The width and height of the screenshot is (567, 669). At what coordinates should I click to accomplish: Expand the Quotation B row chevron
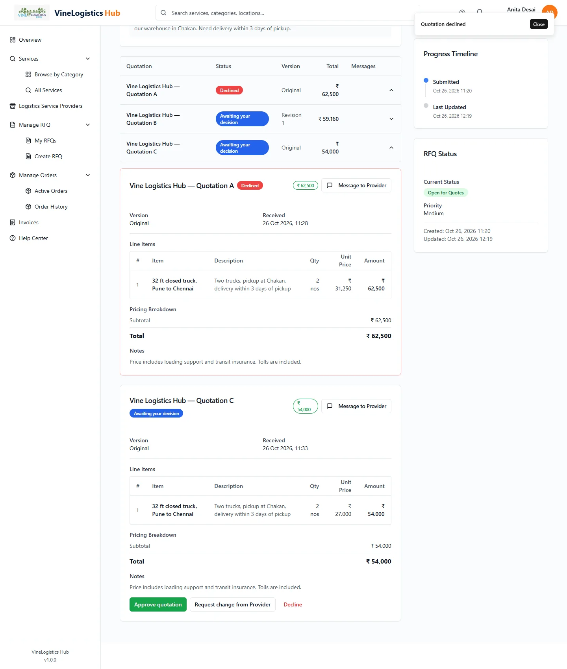click(391, 119)
